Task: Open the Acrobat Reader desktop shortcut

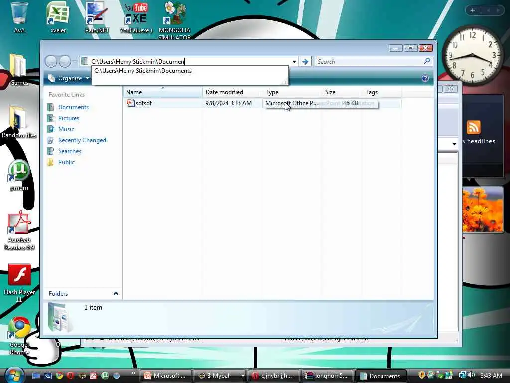Action: (x=19, y=230)
